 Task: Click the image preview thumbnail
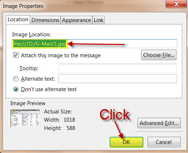(x=25, y=118)
